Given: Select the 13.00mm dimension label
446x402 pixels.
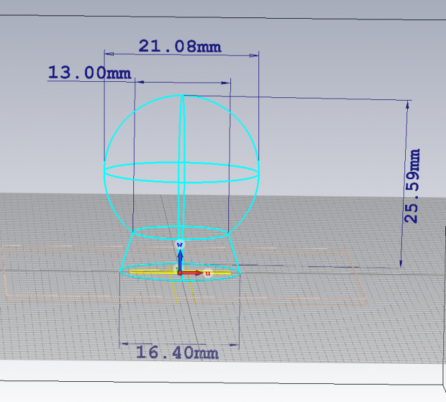Looking at the screenshot, I should (x=89, y=72).
